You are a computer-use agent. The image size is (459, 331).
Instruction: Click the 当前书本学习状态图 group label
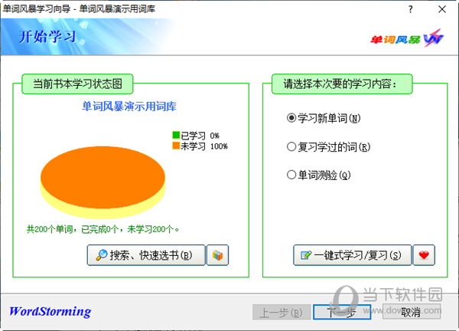coord(77,84)
